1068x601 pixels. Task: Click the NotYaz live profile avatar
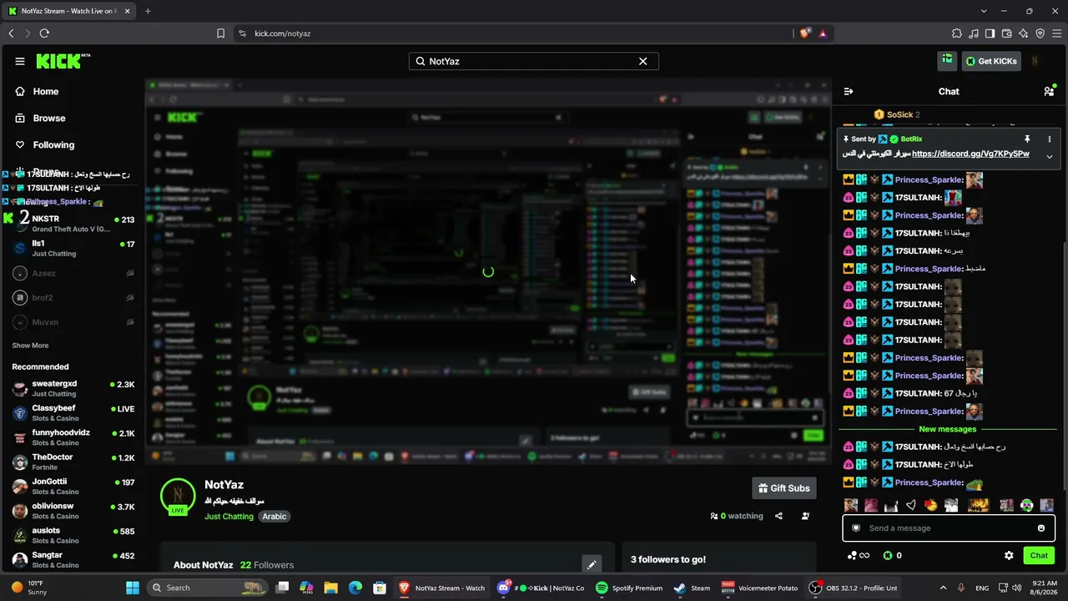coord(178,496)
